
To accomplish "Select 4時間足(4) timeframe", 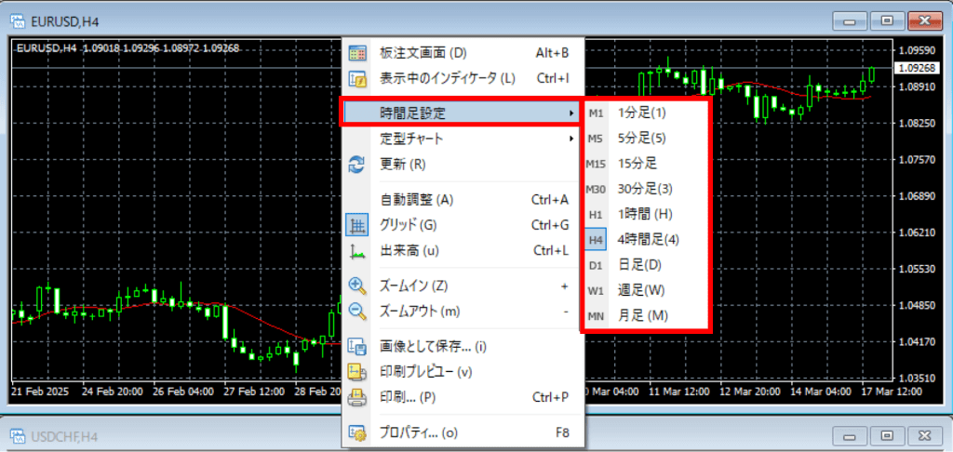I will click(x=646, y=239).
